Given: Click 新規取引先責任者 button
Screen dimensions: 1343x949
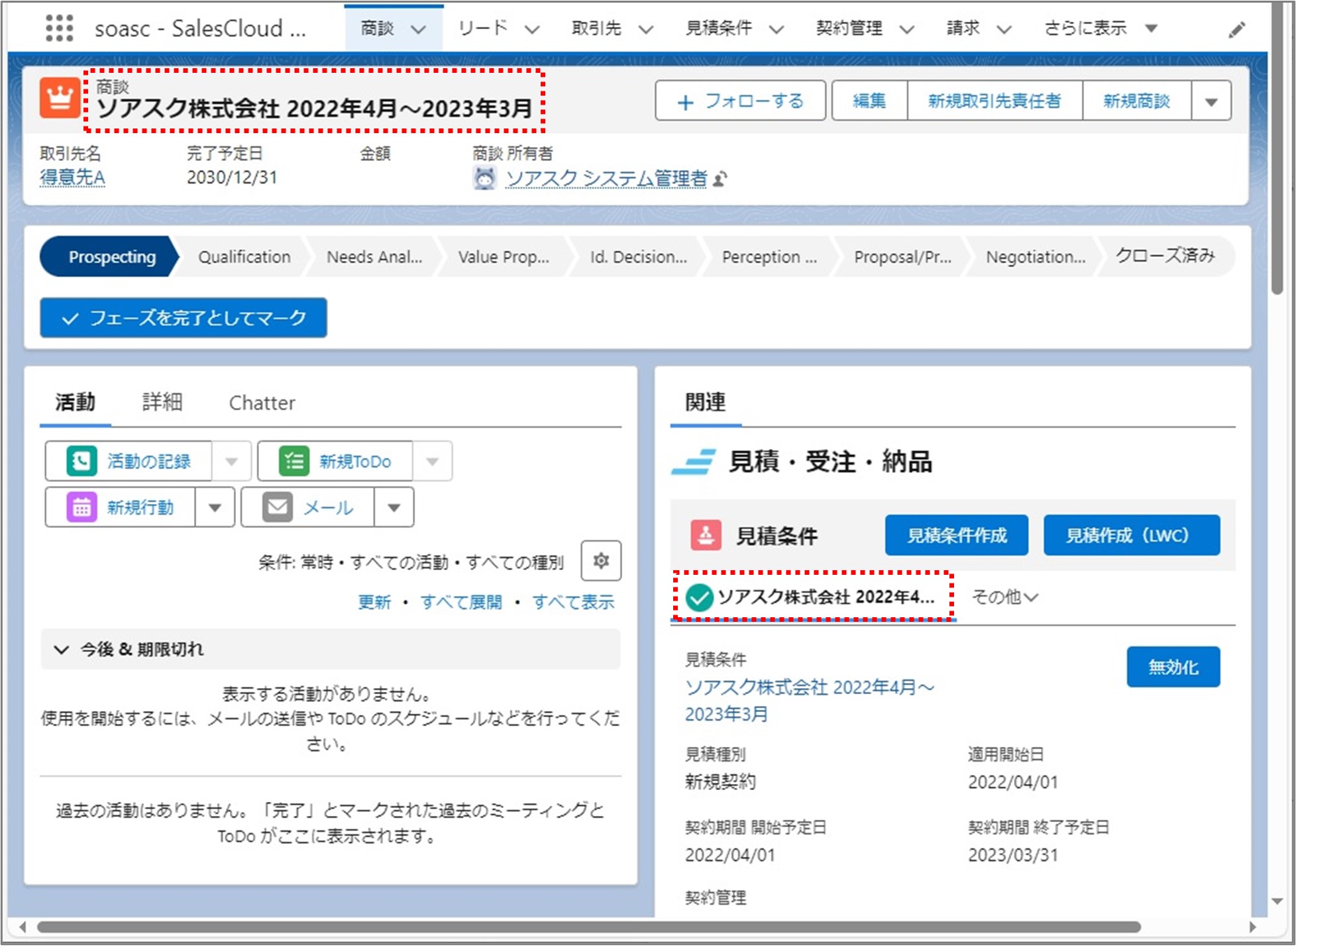Looking at the screenshot, I should point(994,101).
